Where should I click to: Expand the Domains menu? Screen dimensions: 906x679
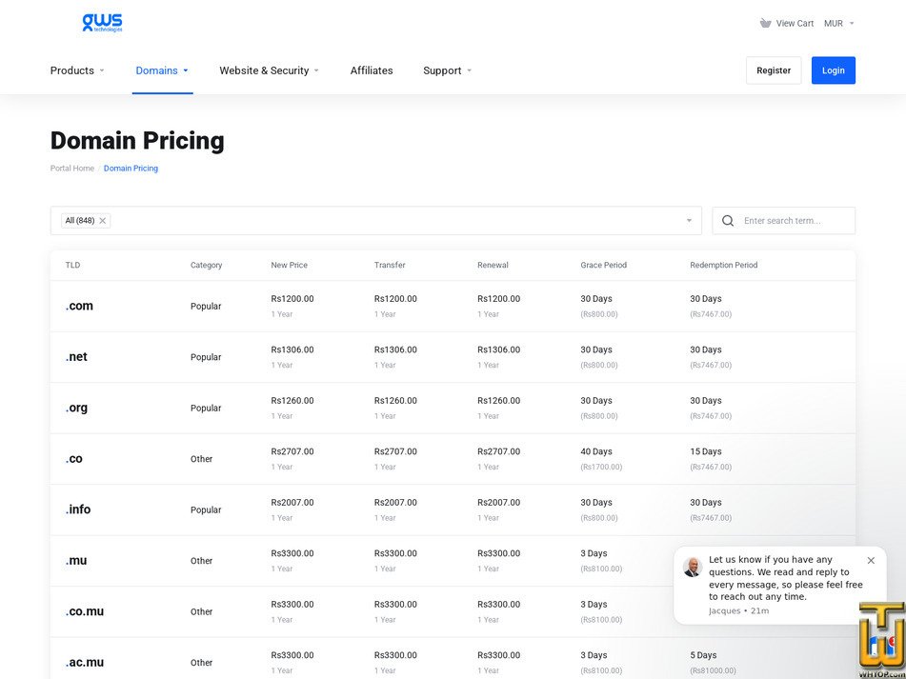tap(162, 70)
